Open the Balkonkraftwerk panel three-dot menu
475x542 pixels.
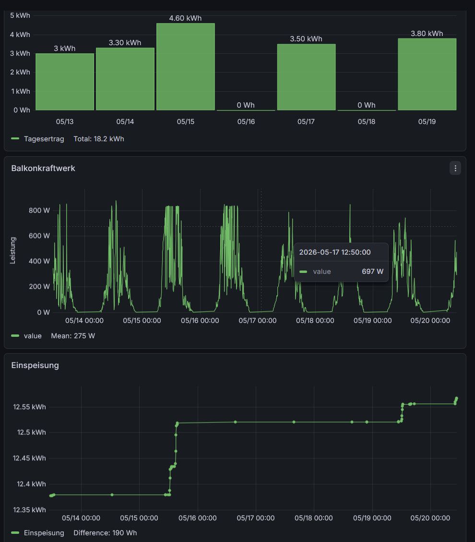(x=455, y=168)
